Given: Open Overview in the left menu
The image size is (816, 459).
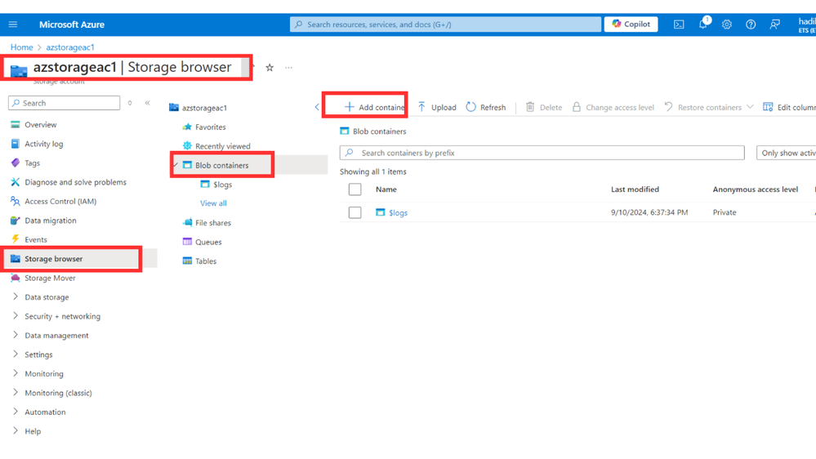Looking at the screenshot, I should click(41, 125).
